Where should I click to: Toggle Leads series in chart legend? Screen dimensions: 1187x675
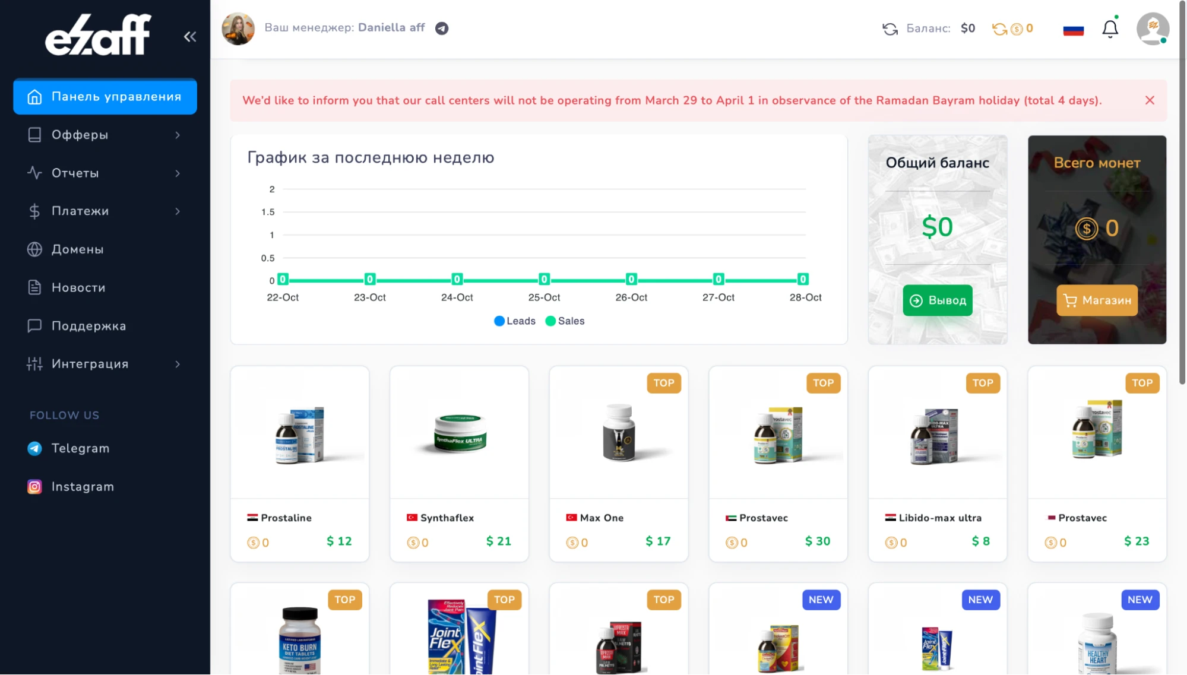[x=515, y=321]
